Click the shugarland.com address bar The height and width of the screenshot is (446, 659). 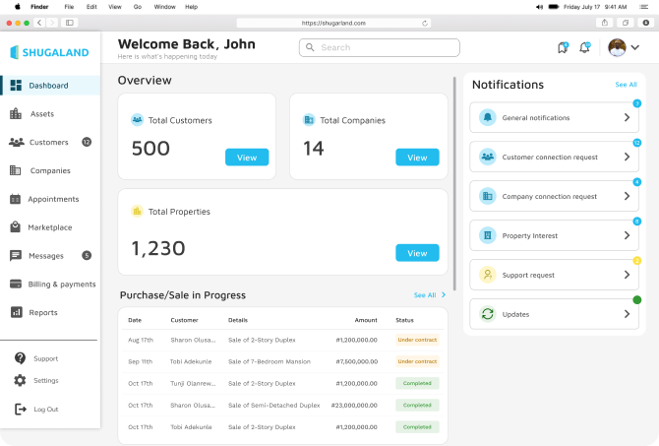click(333, 24)
